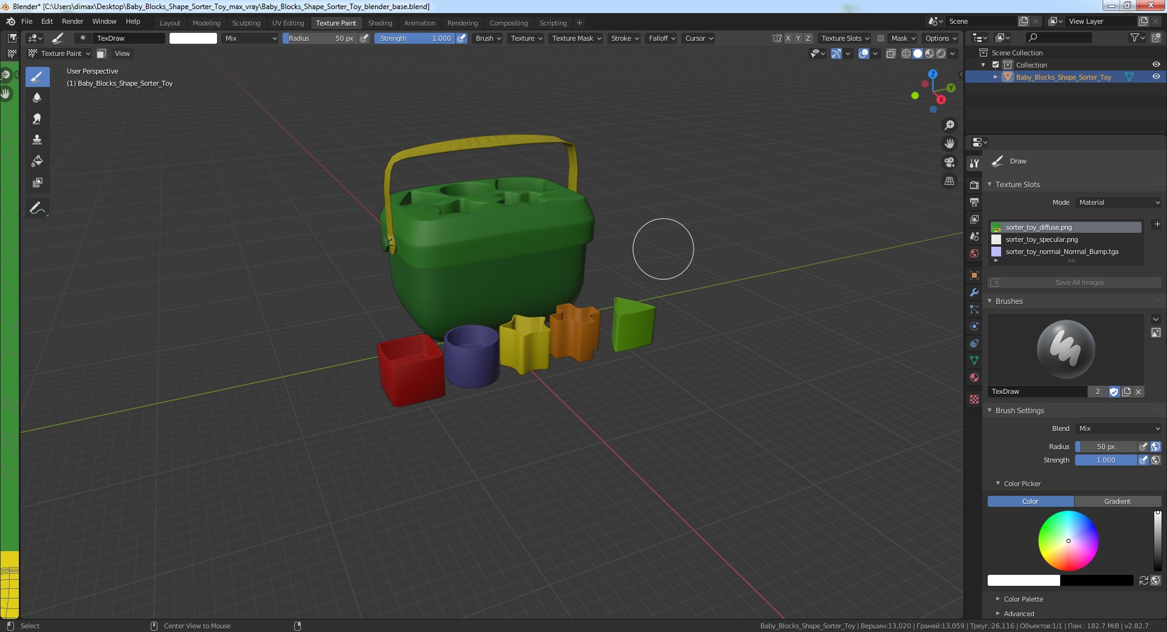Collapse the Brush Settings panel
This screenshot has height=632, width=1167.
pos(990,411)
